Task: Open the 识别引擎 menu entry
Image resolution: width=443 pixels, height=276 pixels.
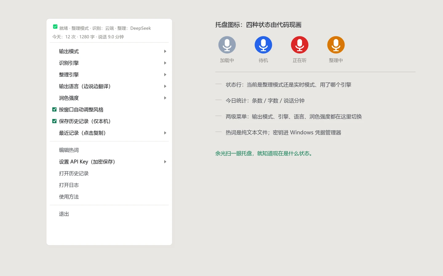Action: [109, 63]
